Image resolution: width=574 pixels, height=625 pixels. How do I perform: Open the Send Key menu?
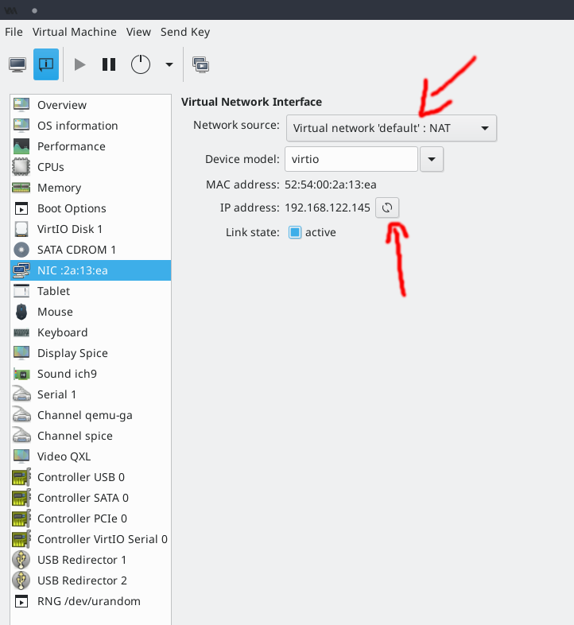tap(184, 32)
